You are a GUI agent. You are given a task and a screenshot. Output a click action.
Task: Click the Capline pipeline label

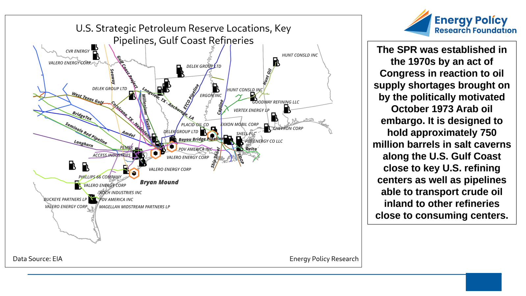220,107
